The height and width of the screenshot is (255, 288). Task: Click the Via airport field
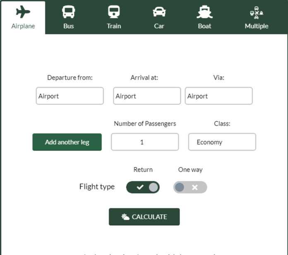click(218, 96)
